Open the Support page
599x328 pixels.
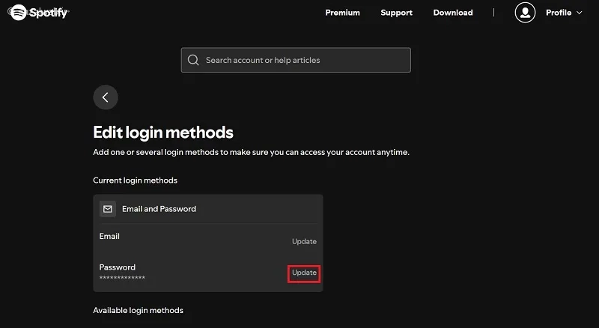(x=396, y=13)
